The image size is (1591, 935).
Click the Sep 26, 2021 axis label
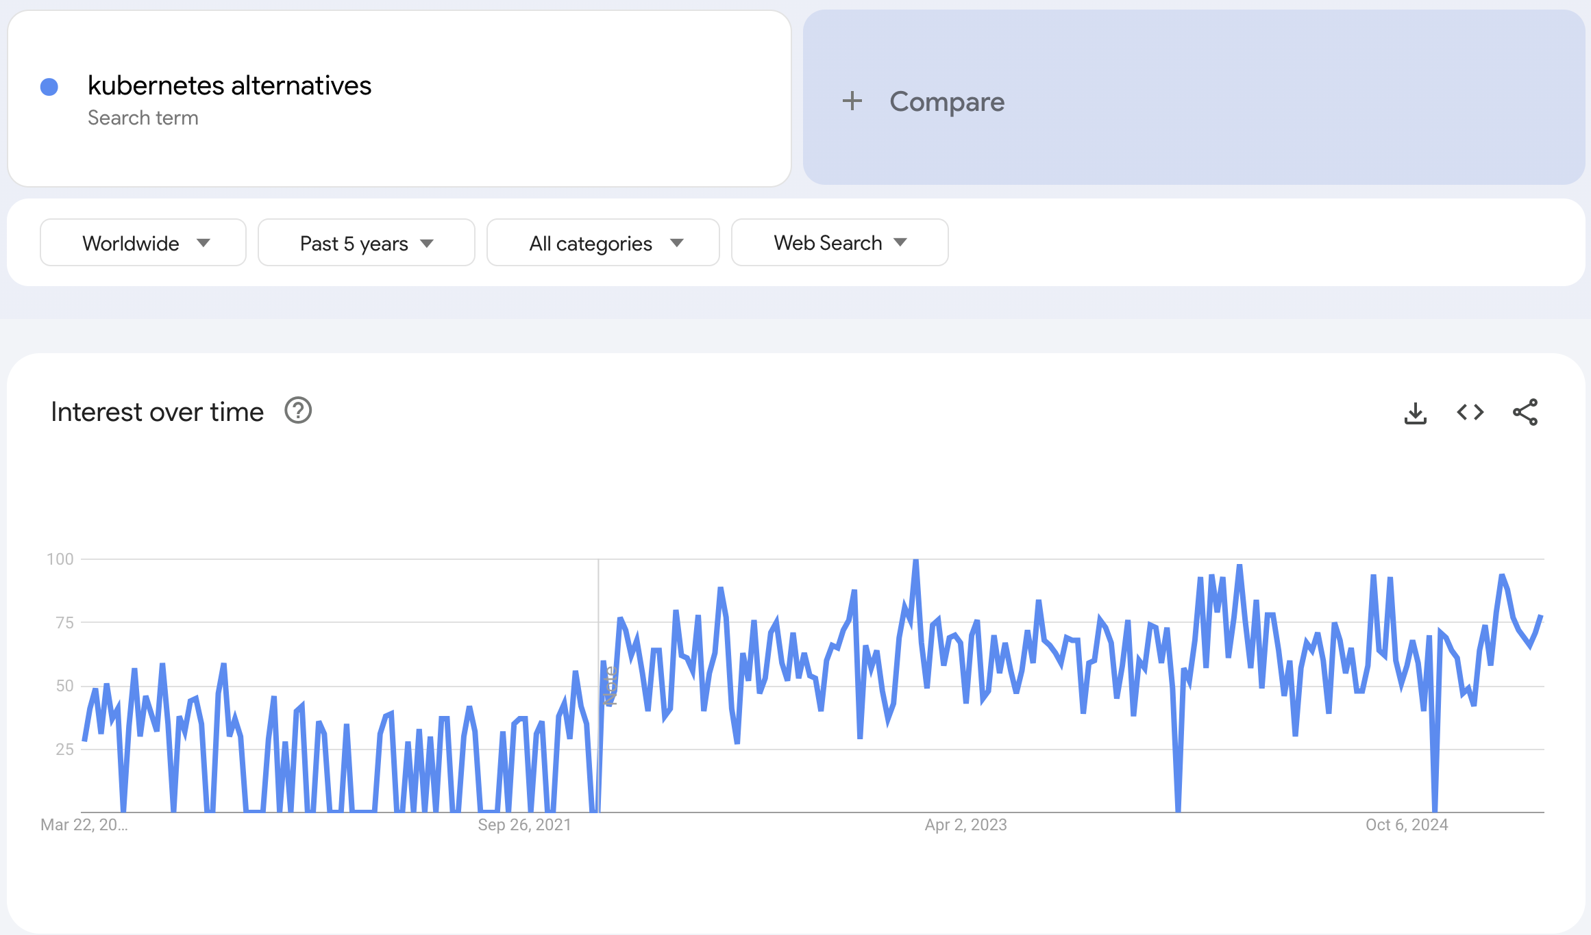525,825
